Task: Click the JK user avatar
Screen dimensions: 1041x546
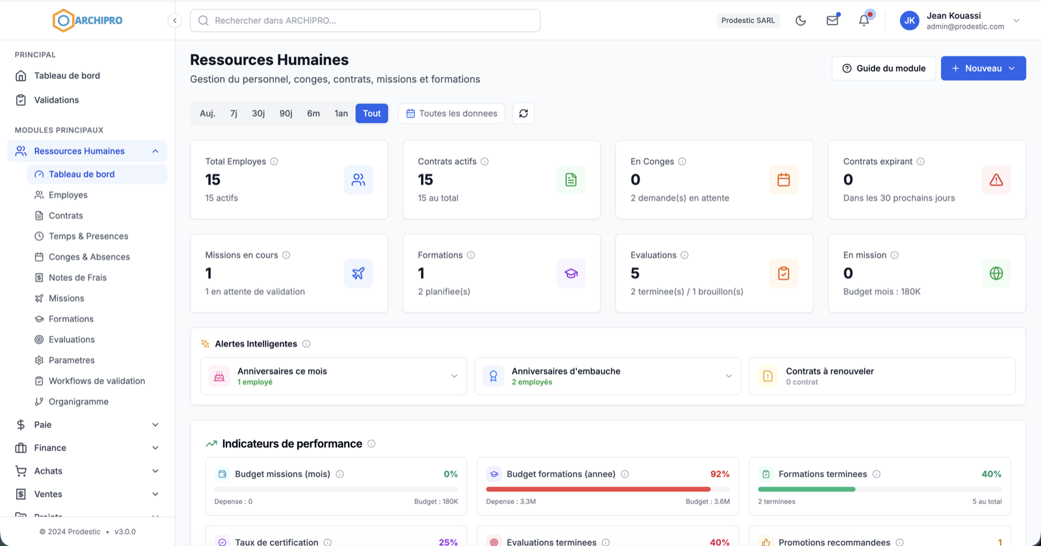Action: tap(910, 21)
